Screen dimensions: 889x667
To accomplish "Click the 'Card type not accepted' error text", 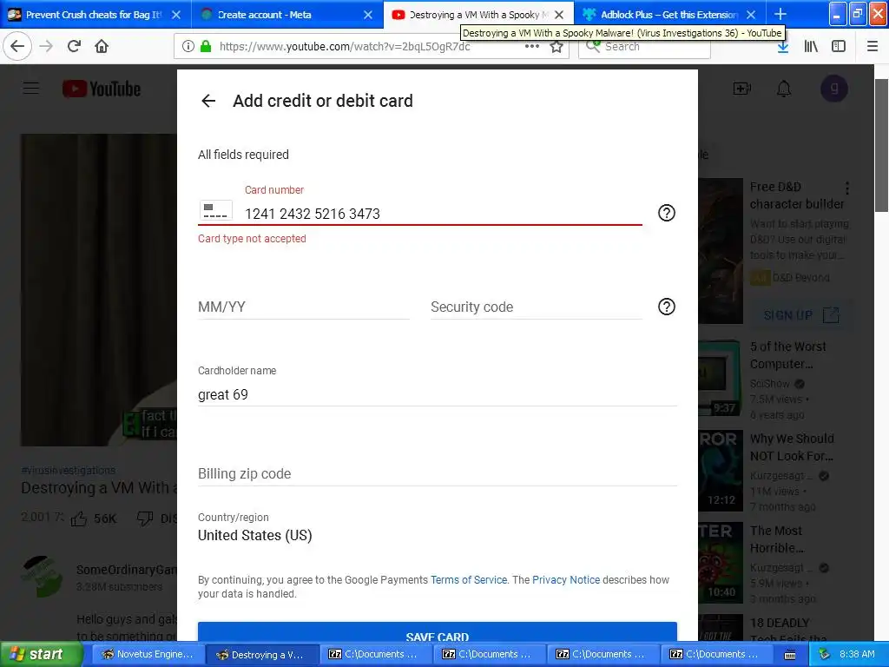I will click(252, 239).
